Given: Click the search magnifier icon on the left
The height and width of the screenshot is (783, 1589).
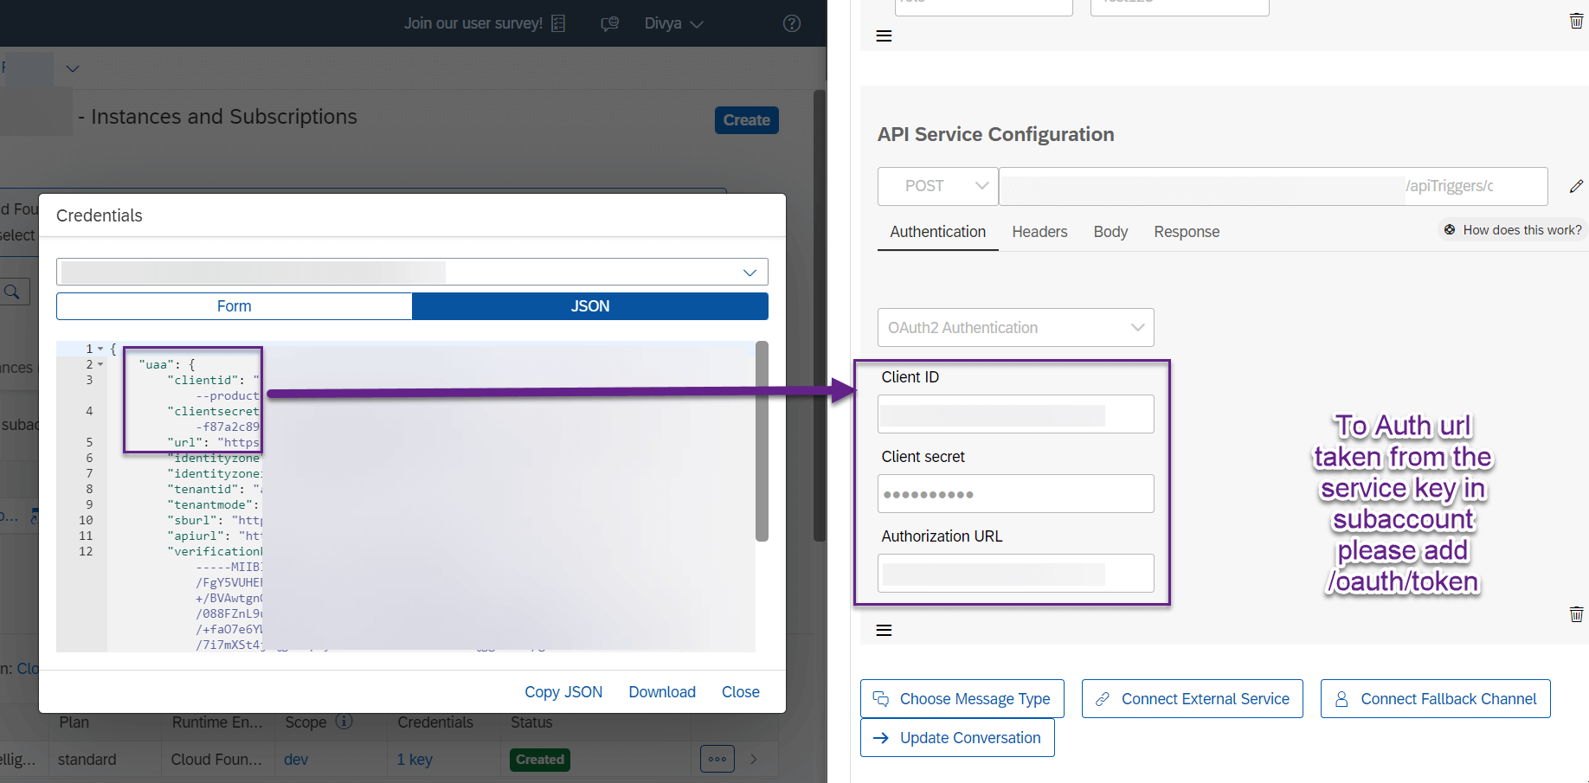Looking at the screenshot, I should pos(14,291).
